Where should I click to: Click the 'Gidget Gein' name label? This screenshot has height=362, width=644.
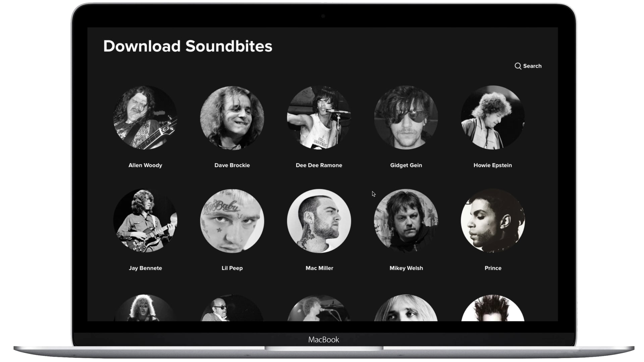click(x=406, y=165)
